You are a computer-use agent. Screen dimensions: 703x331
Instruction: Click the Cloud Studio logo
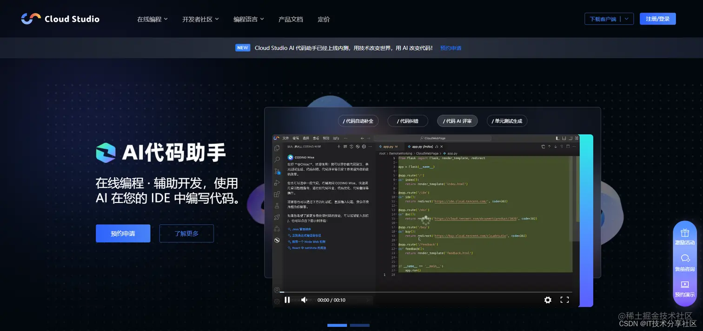[60, 19]
